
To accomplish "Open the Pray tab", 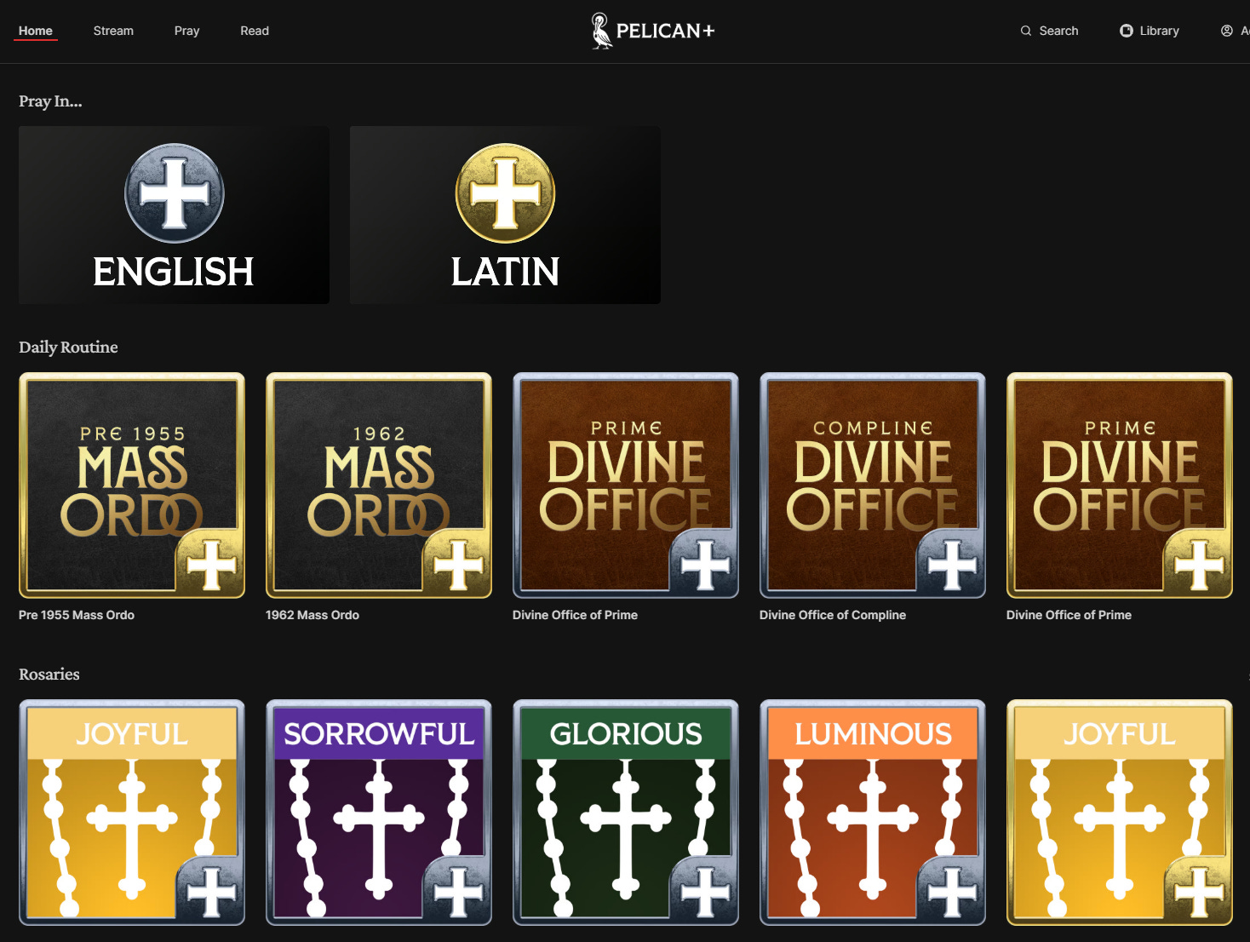I will [186, 31].
